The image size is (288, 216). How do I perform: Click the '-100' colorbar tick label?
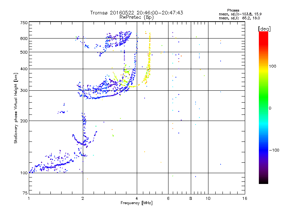coord(274,150)
